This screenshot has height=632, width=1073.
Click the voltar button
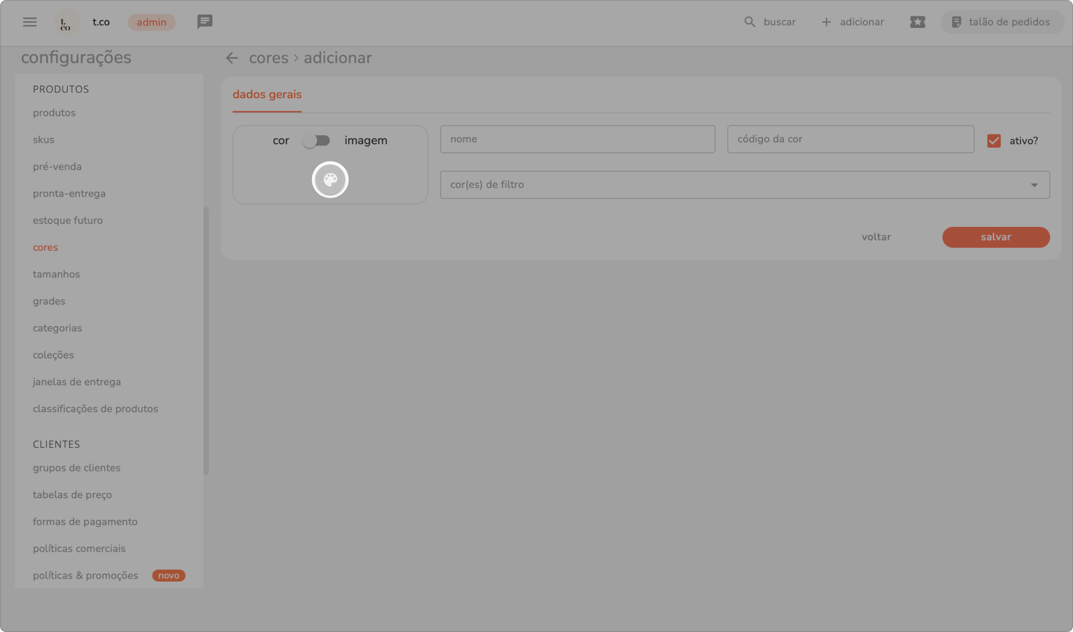pyautogui.click(x=876, y=237)
